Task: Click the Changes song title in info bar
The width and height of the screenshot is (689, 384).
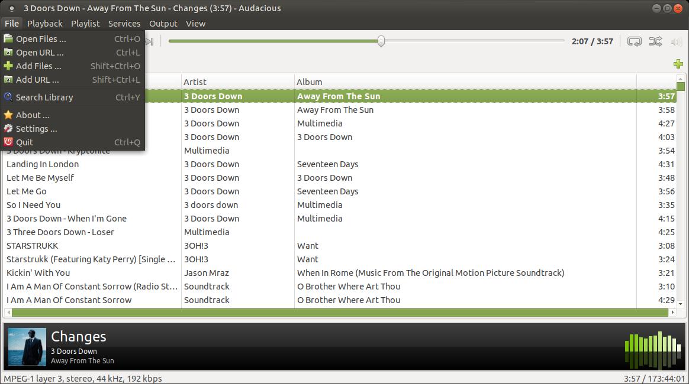Action: click(x=79, y=336)
